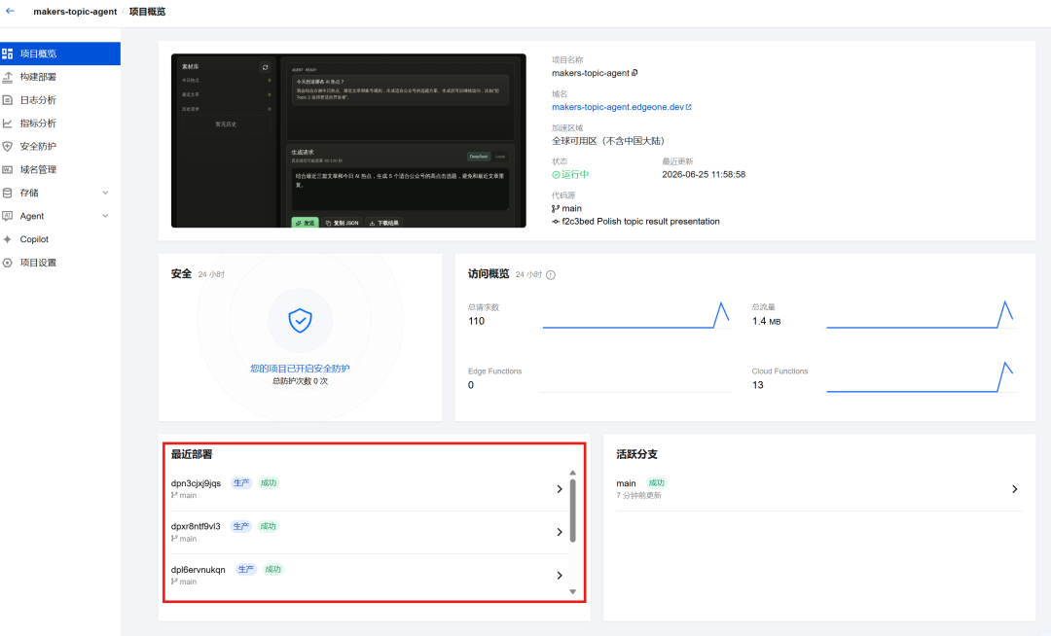Open deployment dpn3cjxj9jqs
Viewport: 1051px width, 636px height.
pyautogui.click(x=196, y=483)
